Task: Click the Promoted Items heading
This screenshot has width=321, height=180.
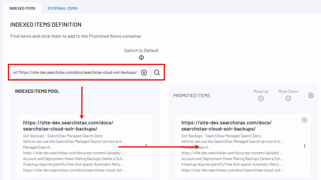Action: (x=192, y=95)
